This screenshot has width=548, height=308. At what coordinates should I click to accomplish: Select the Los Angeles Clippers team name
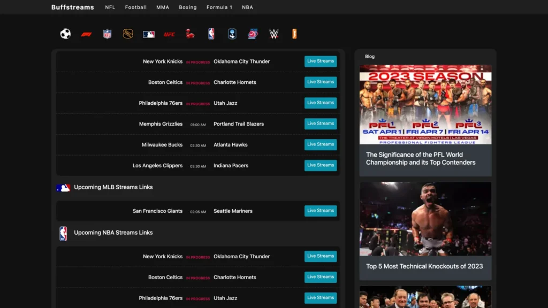158,166
